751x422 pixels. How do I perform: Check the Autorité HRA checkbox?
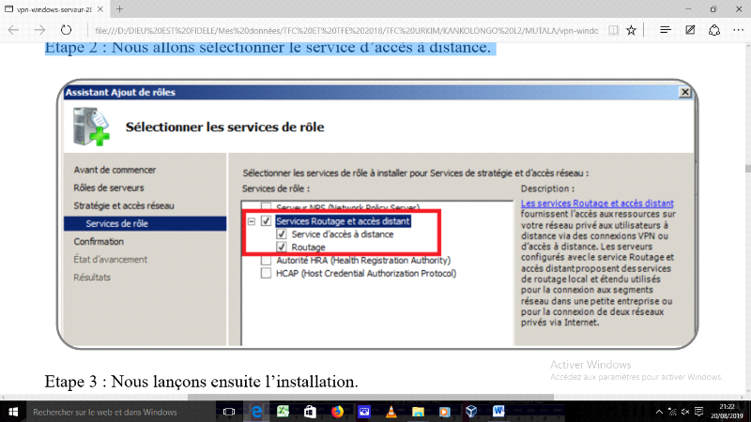pos(266,261)
